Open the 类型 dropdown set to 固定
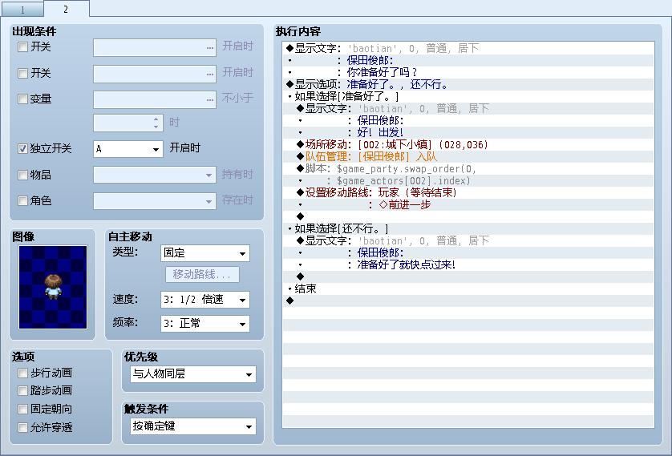 (204, 253)
